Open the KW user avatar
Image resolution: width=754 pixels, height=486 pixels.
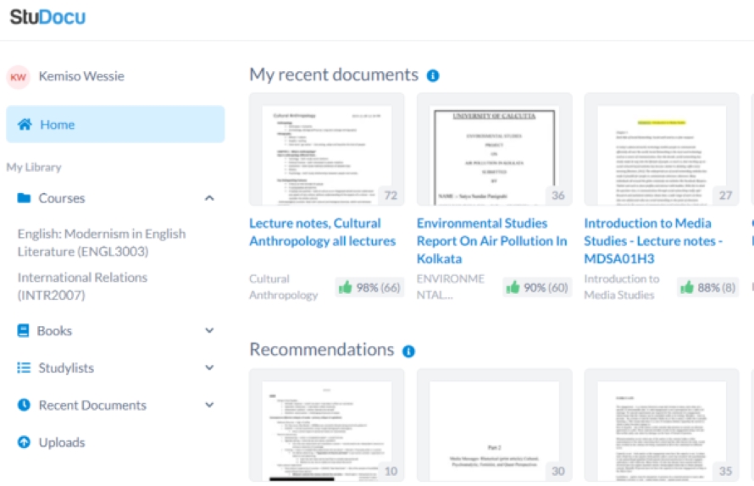(x=19, y=77)
